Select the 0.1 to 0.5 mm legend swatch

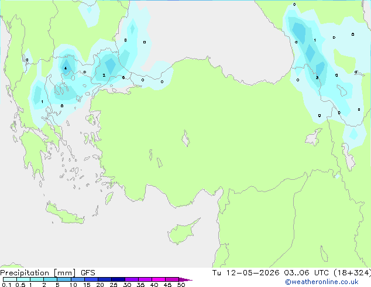[10, 279]
